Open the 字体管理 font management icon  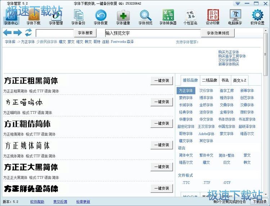[x=56, y=17]
